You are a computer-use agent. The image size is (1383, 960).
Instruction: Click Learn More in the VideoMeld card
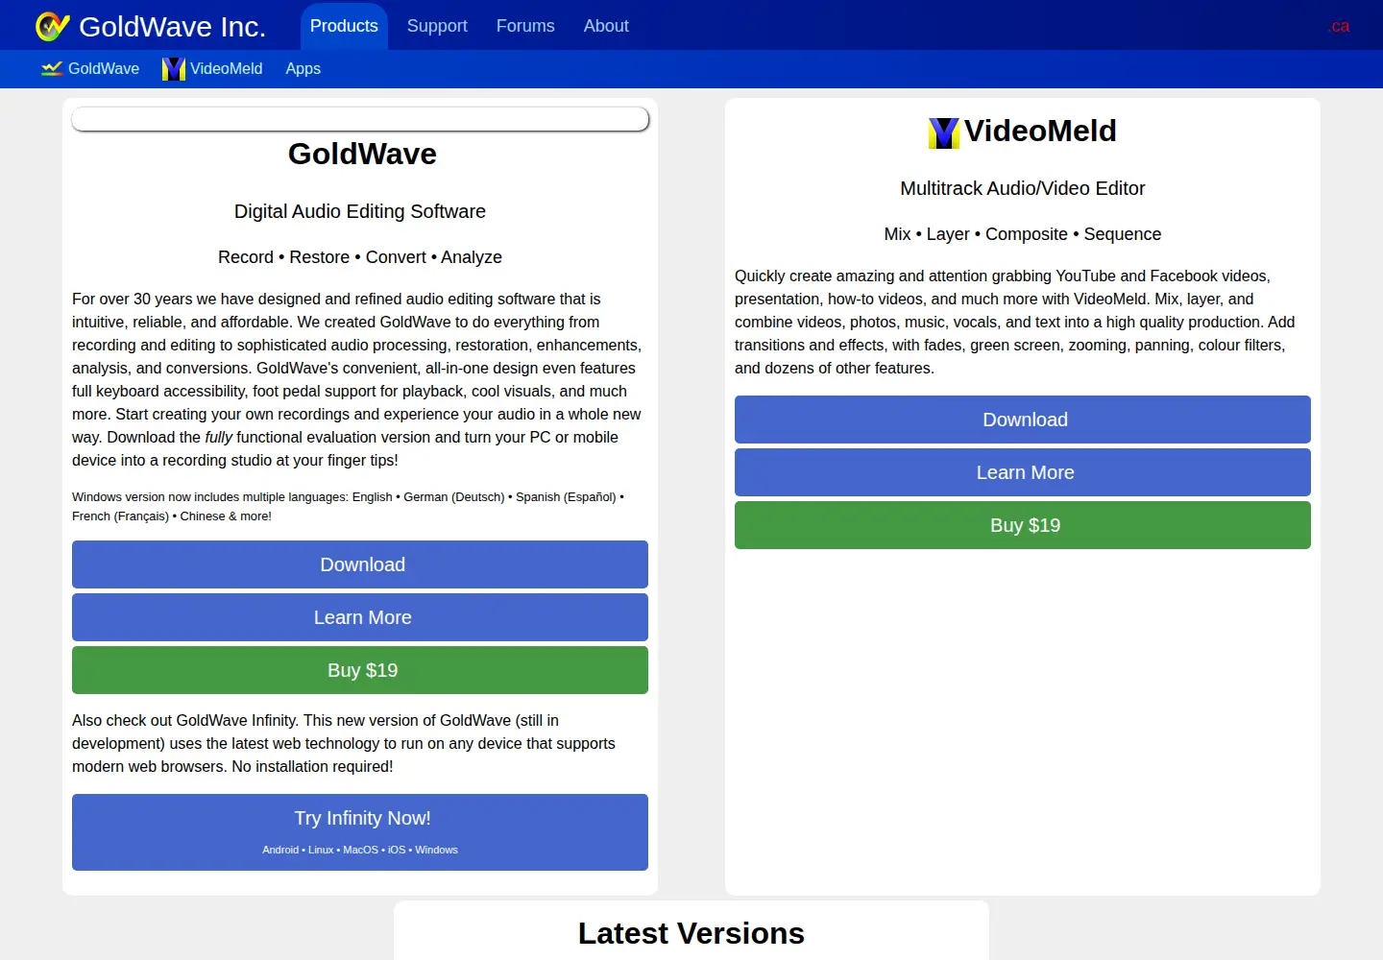(1023, 472)
